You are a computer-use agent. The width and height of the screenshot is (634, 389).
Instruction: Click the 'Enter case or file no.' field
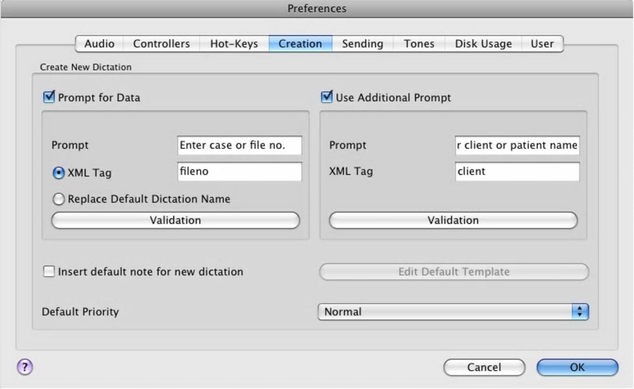pyautogui.click(x=239, y=145)
